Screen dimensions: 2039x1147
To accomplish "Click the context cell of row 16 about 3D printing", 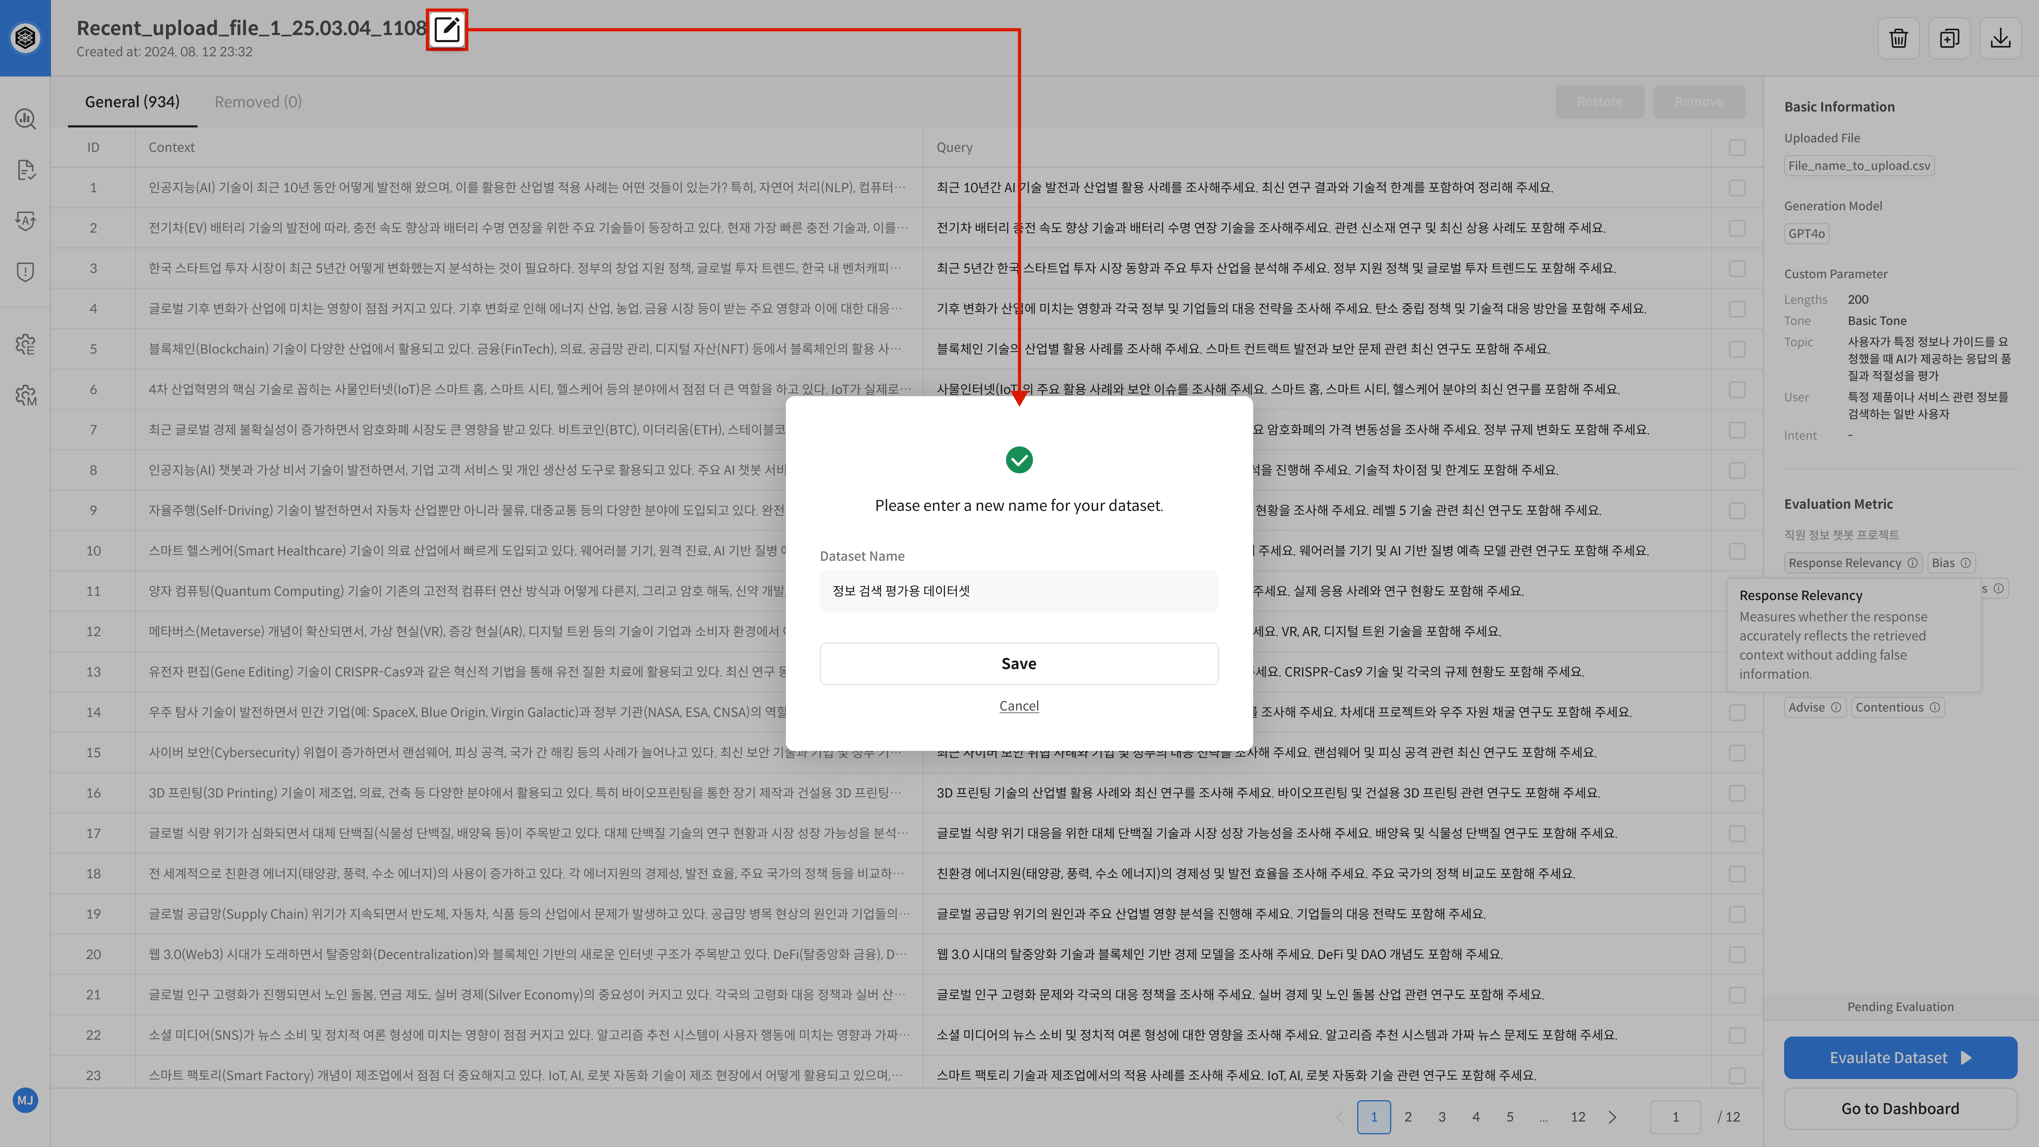I will pyautogui.click(x=529, y=793).
